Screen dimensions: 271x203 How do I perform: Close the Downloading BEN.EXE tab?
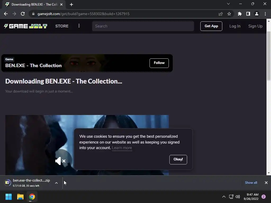coord(61,4)
